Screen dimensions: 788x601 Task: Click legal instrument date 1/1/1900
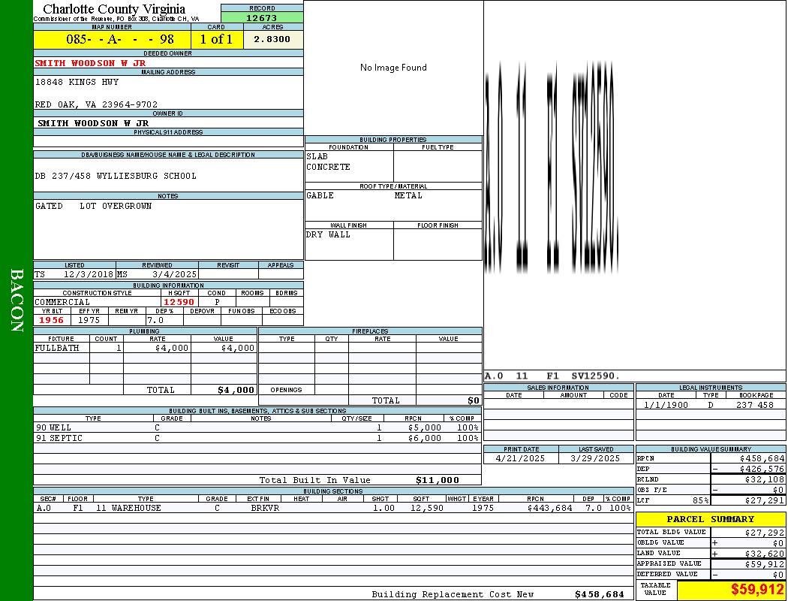[x=666, y=405]
